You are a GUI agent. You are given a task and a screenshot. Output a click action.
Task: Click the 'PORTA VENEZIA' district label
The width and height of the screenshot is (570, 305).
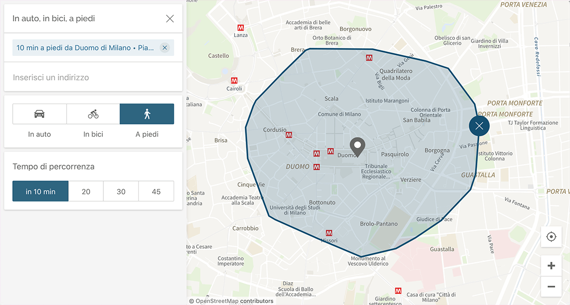(524, 5)
